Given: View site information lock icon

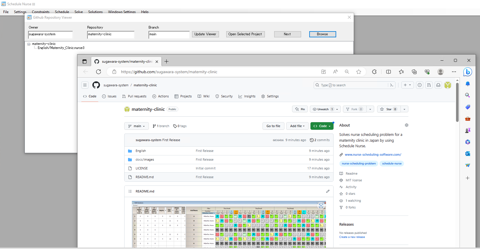Looking at the screenshot, I should pyautogui.click(x=114, y=72).
